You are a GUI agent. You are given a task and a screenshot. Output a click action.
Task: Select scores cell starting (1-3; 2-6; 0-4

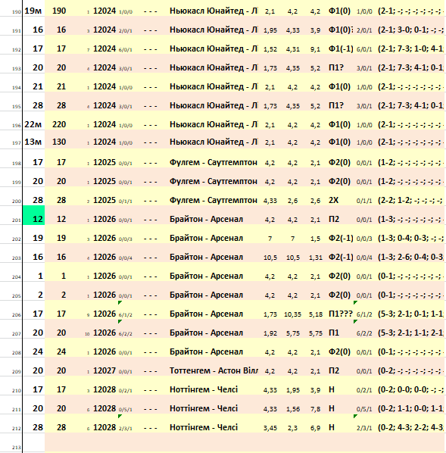tap(410, 257)
